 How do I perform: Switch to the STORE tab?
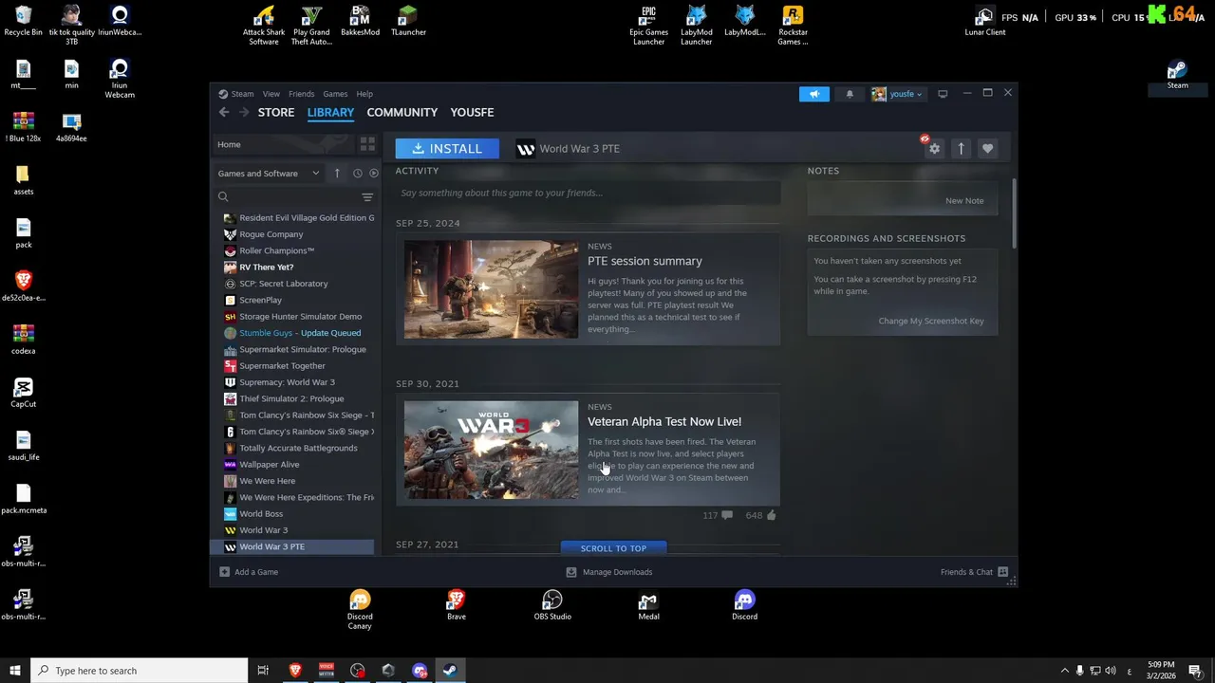point(276,112)
